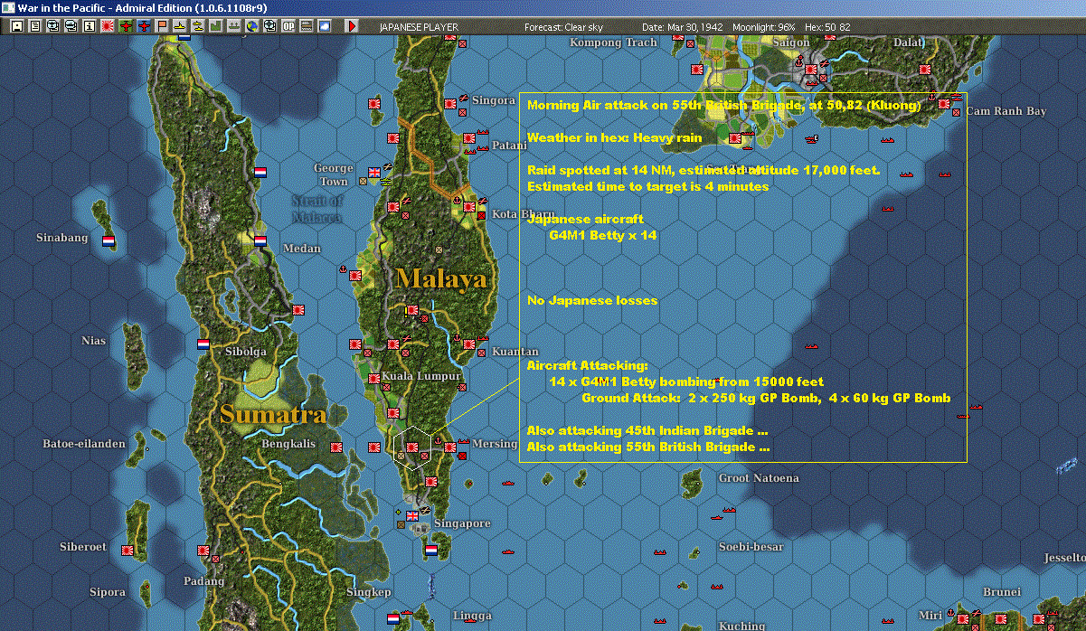
Task: Select Dutch flag base near Sinabang
Action: click(108, 241)
